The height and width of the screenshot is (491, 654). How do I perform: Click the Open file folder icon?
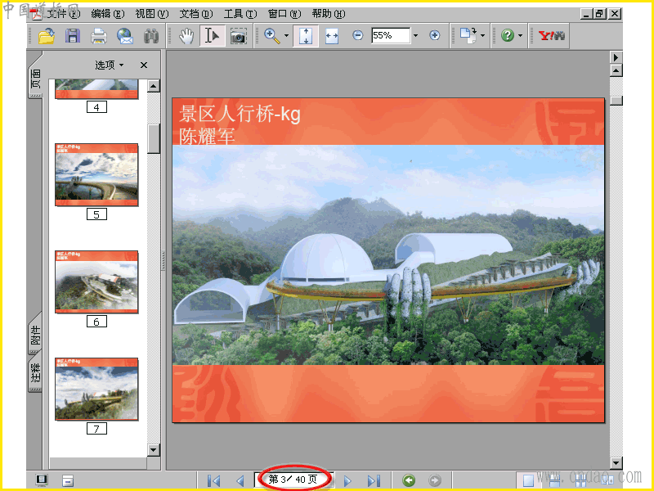(47, 36)
